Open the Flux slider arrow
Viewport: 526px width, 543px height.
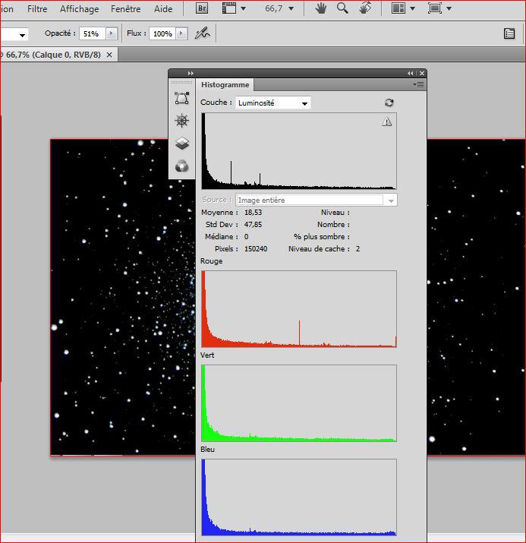pyautogui.click(x=181, y=33)
